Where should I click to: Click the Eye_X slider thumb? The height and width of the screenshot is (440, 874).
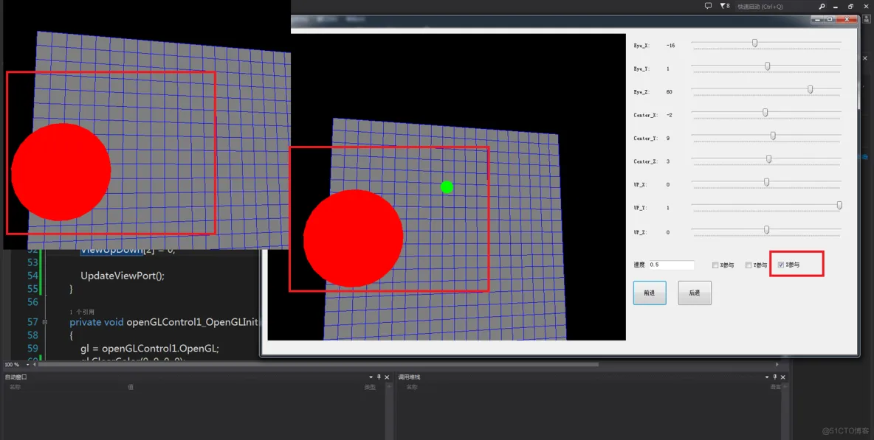(x=754, y=43)
